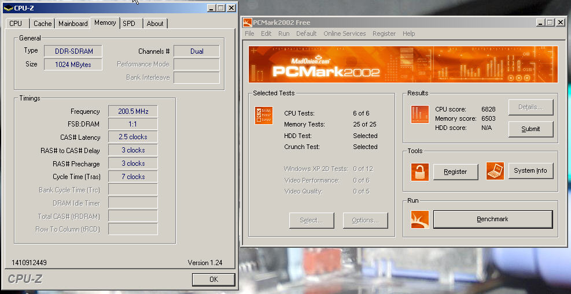Open the Cache tab in CPU-Z
Image resolution: width=571 pixels, height=294 pixels.
click(43, 24)
